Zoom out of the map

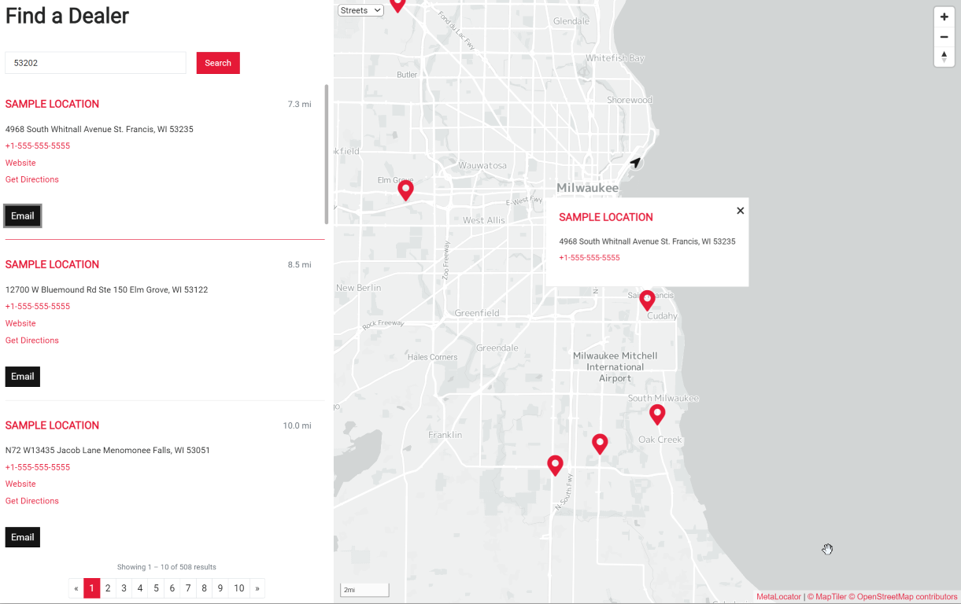(x=944, y=36)
